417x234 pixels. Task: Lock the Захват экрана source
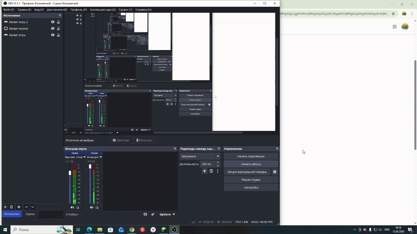click(58, 29)
